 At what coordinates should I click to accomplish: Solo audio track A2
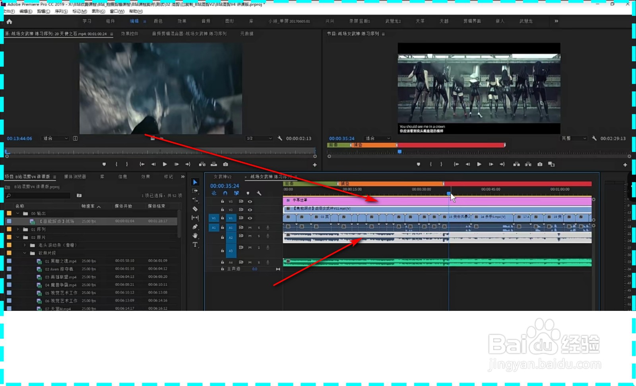(259, 236)
